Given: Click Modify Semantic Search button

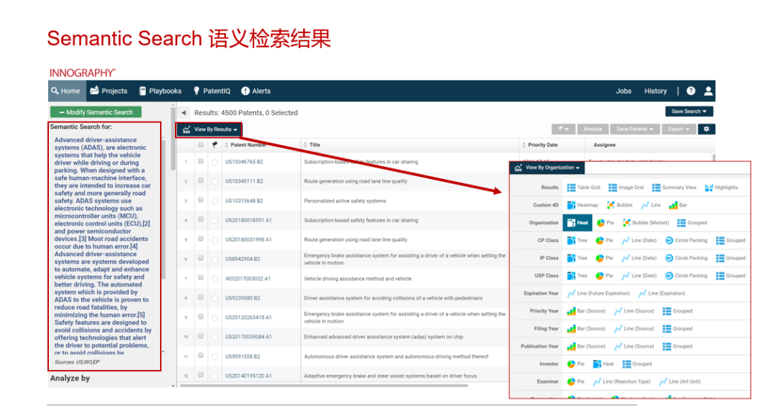Looking at the screenshot, I should (96, 112).
